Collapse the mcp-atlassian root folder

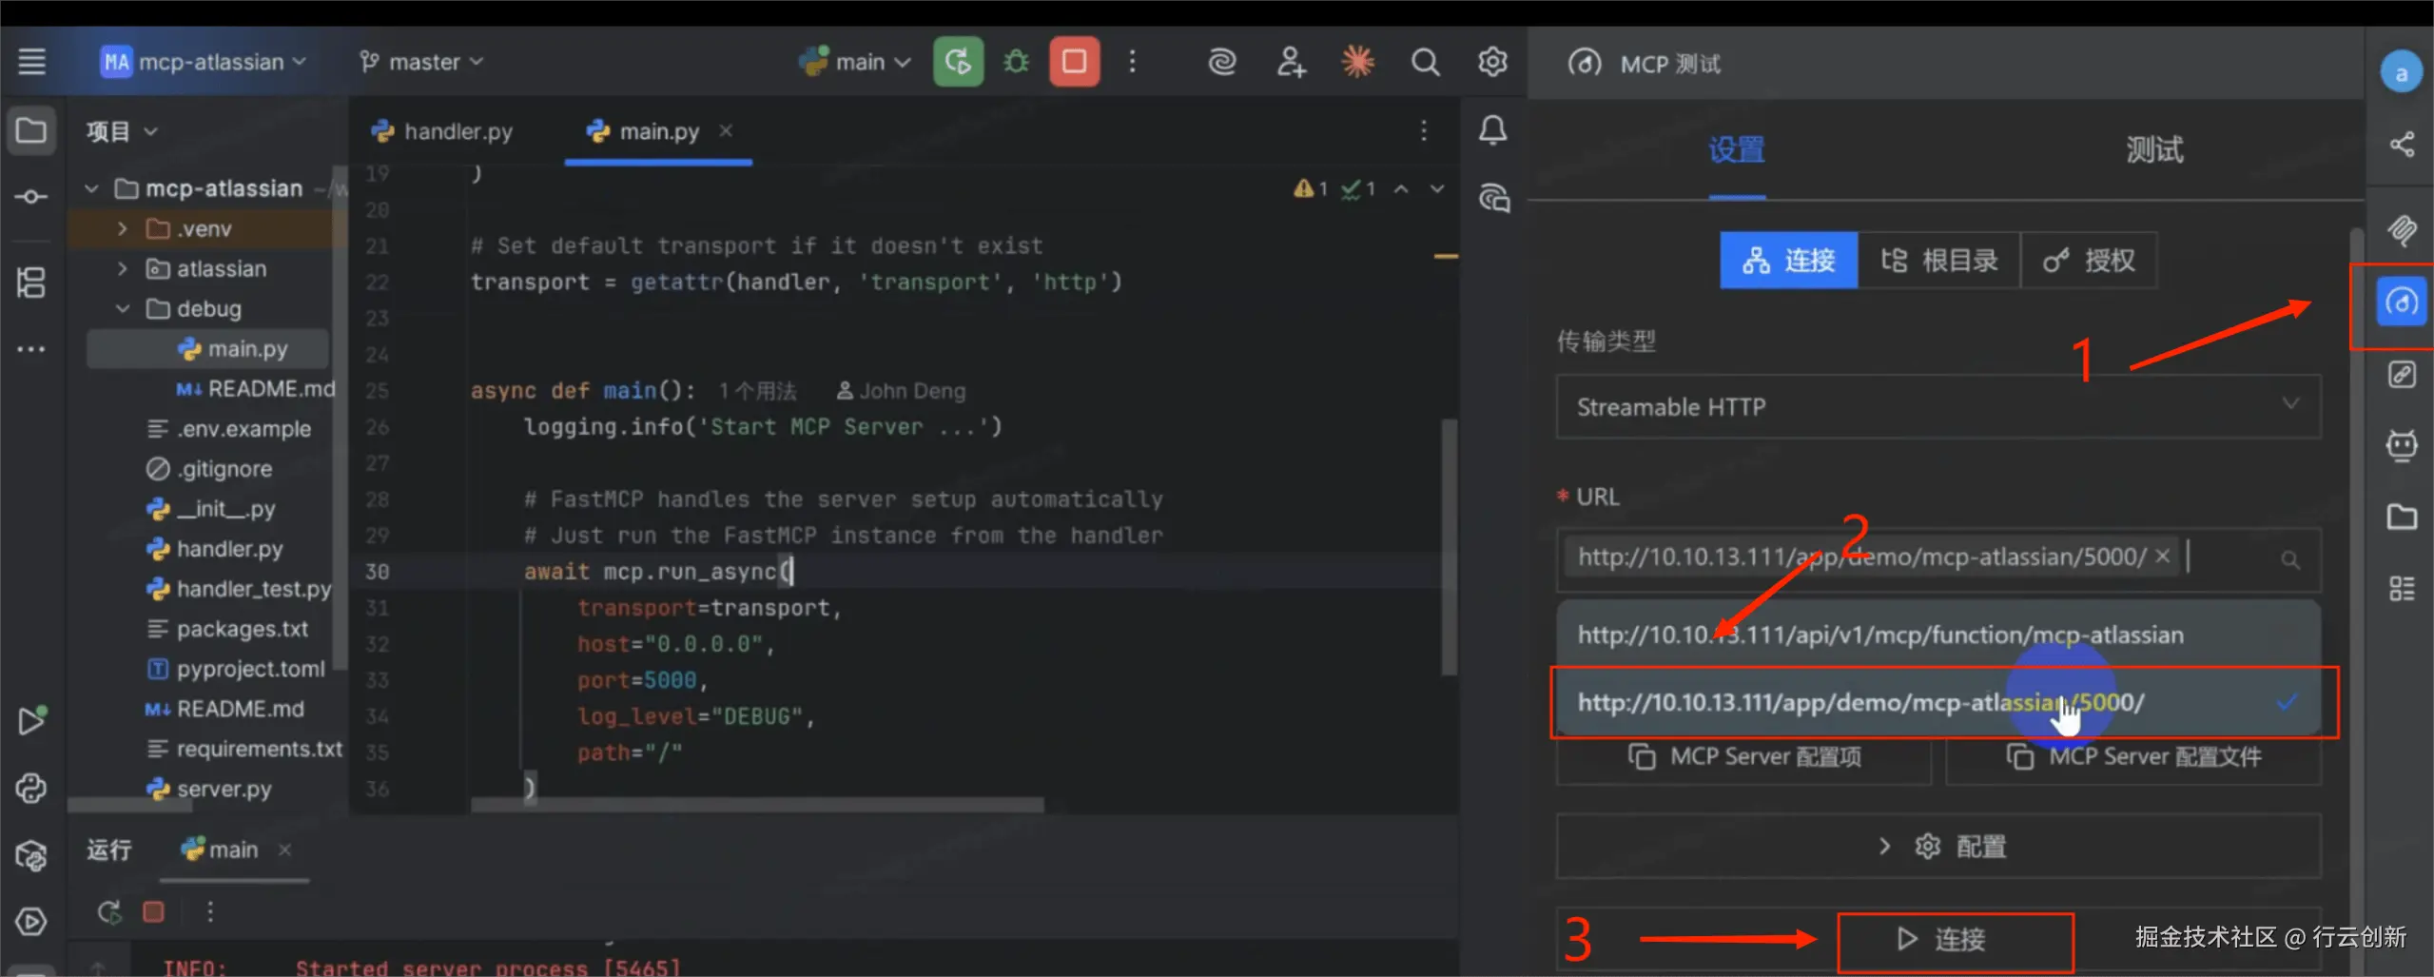[x=92, y=188]
